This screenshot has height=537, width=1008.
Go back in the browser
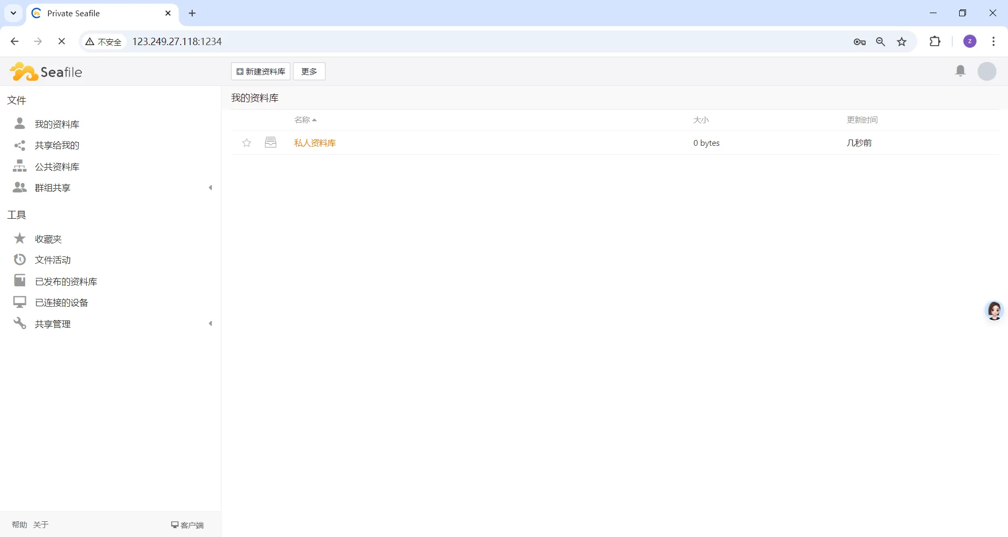[x=15, y=41]
